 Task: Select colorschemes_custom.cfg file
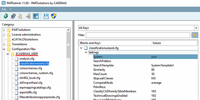36,73
